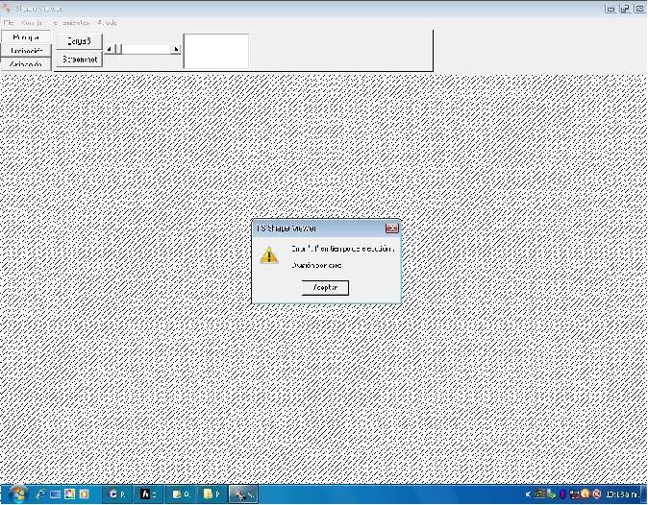Click the Show Desktop quick launch icon
648x505 pixels.
[x=55, y=494]
